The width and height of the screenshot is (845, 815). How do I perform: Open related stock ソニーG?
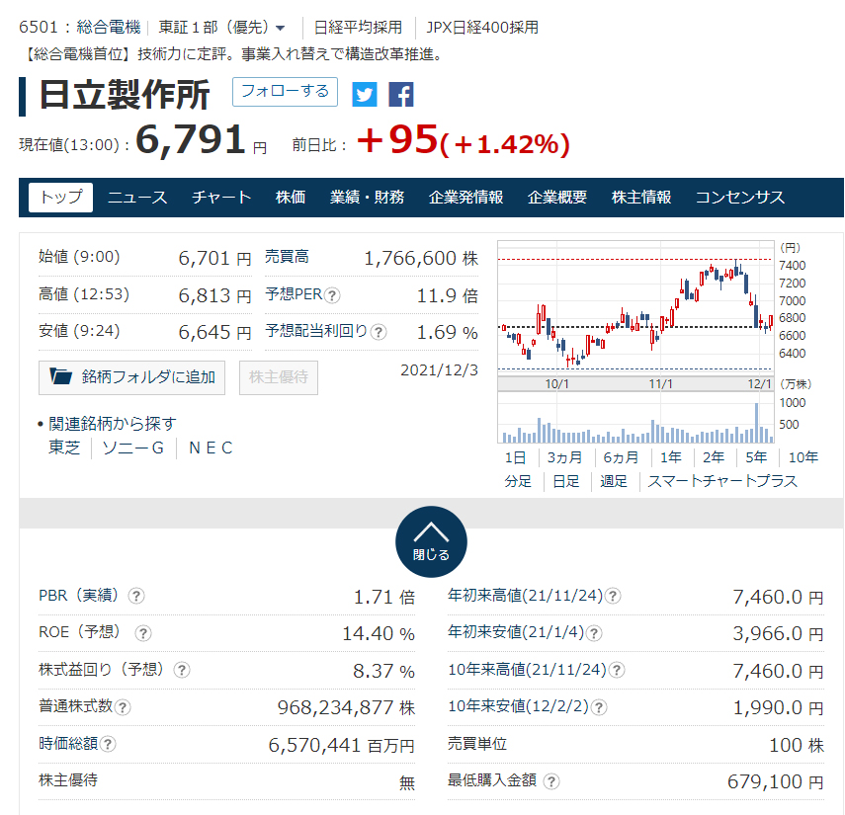133,448
